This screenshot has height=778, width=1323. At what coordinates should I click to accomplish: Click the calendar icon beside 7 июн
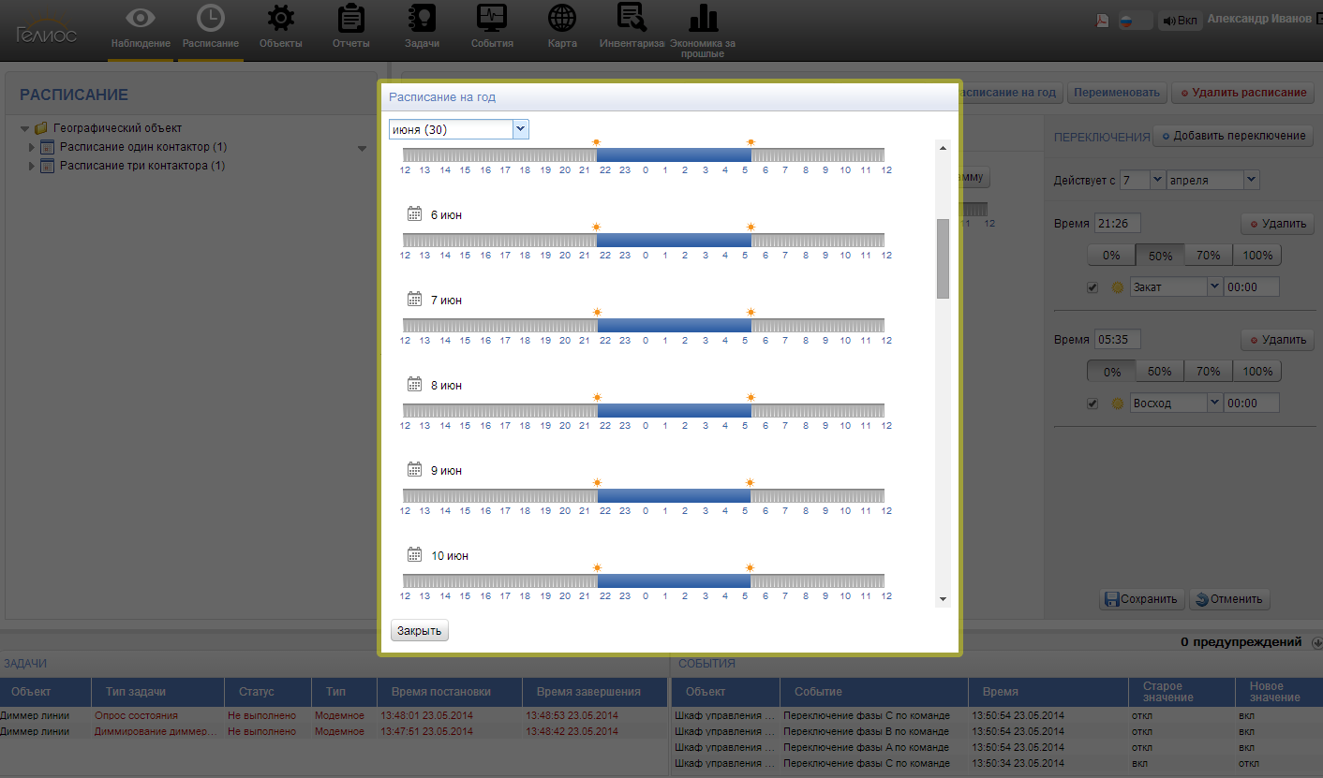click(415, 300)
